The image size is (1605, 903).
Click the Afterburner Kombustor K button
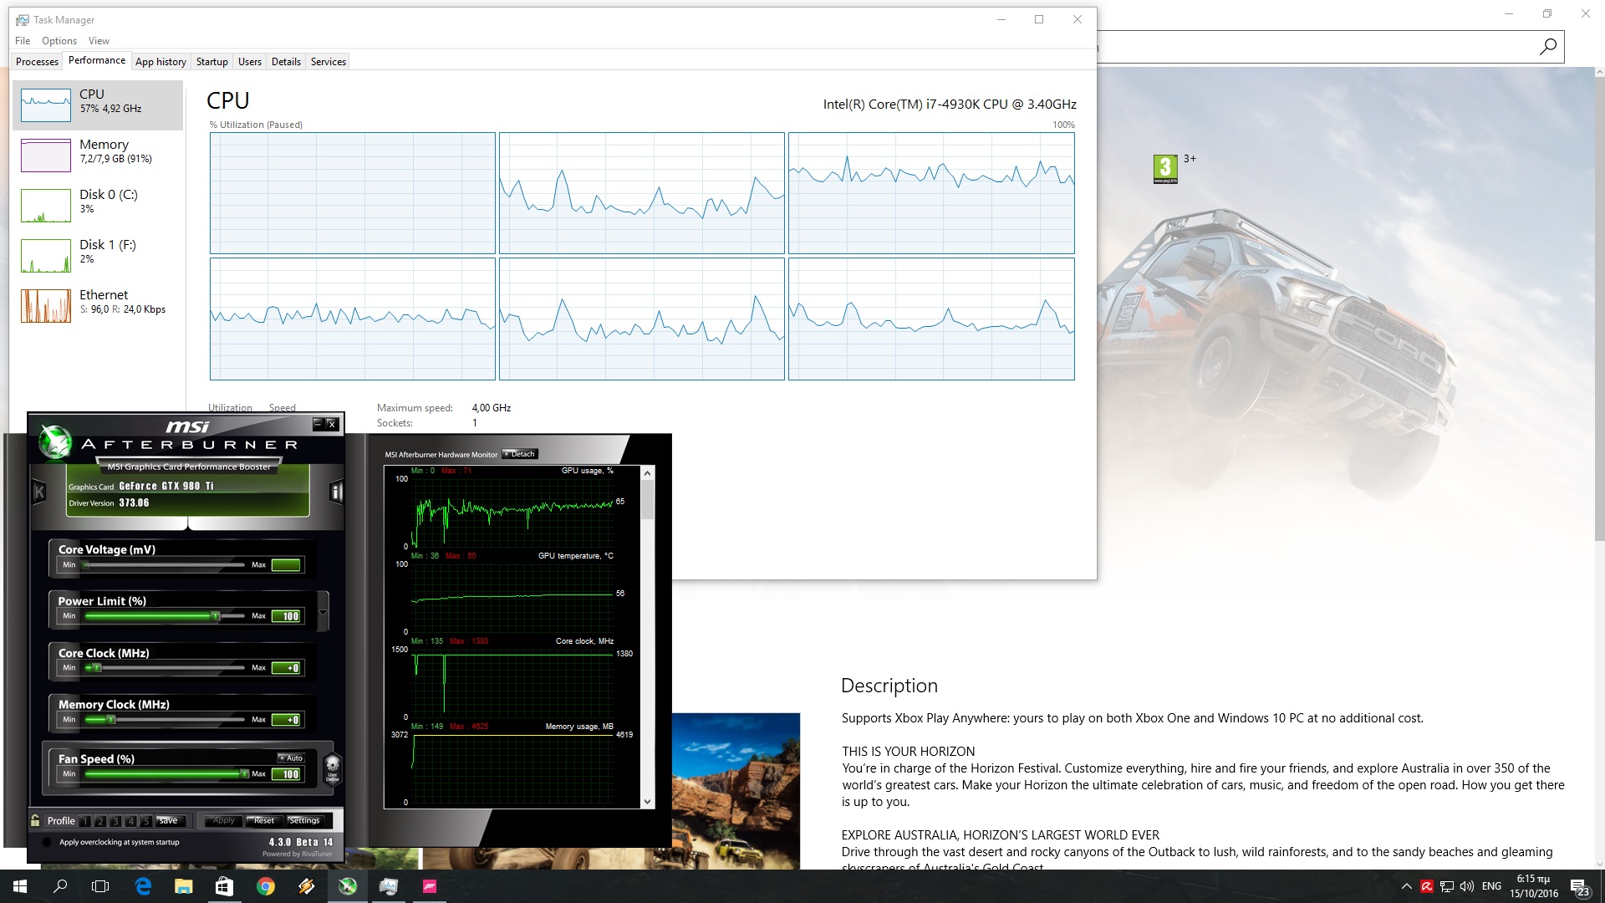tap(38, 492)
